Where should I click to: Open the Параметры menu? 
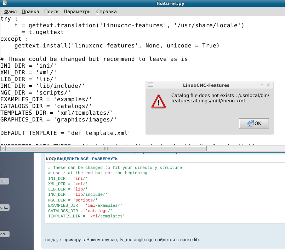pos(78,11)
